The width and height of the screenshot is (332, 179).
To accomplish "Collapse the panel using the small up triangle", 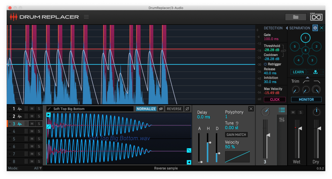I will (x=307, y=78).
